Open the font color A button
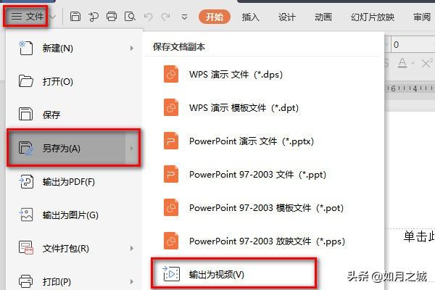435x290 pixels. pyautogui.click(x=402, y=63)
